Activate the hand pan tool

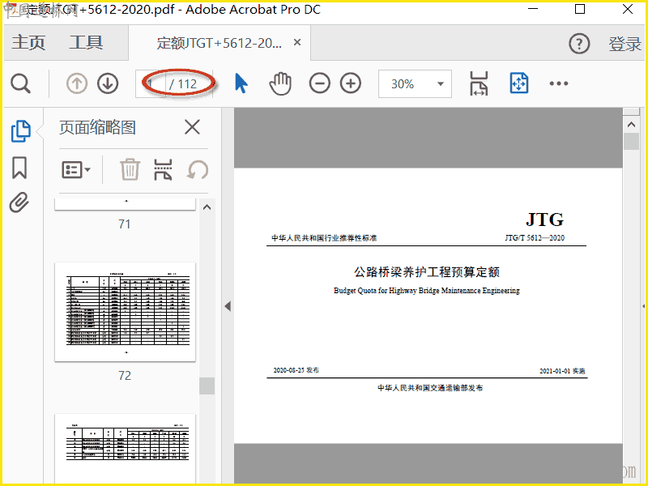point(280,83)
